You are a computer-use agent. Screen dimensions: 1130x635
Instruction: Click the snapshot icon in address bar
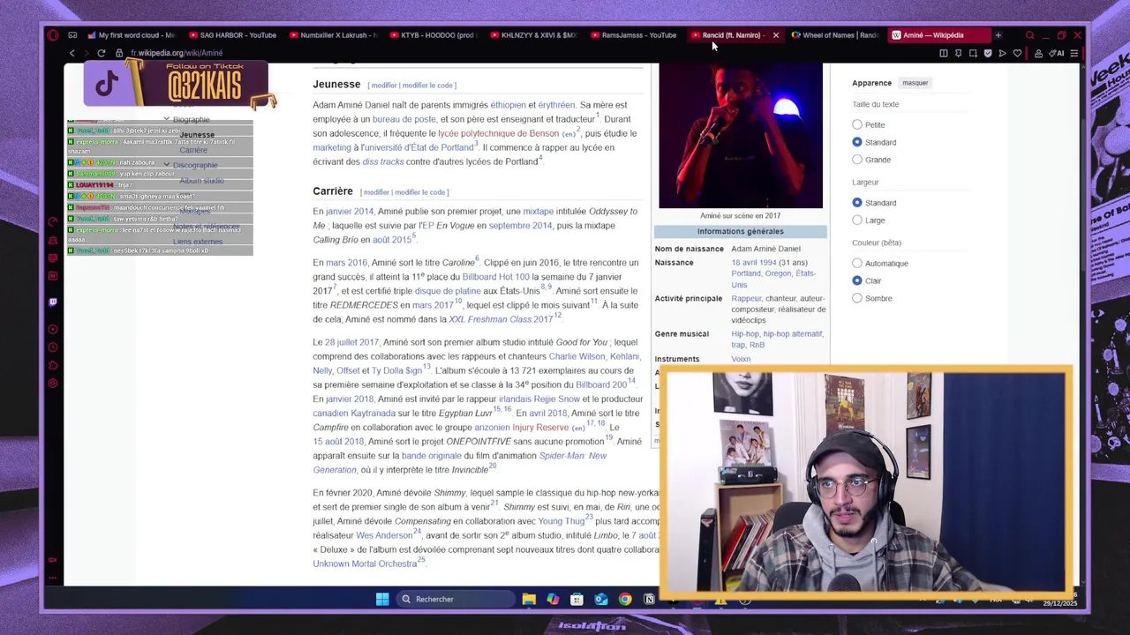[x=973, y=53]
